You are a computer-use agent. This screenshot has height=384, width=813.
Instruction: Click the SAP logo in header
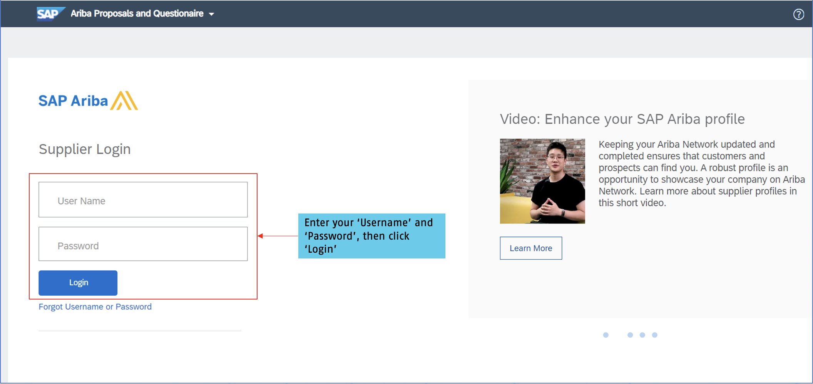51,14
